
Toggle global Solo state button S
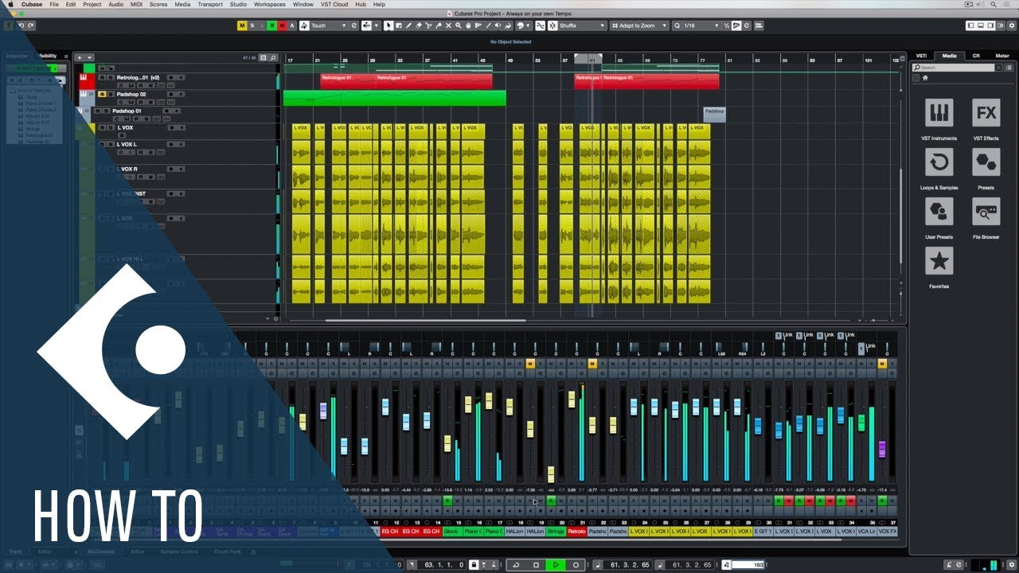252,25
